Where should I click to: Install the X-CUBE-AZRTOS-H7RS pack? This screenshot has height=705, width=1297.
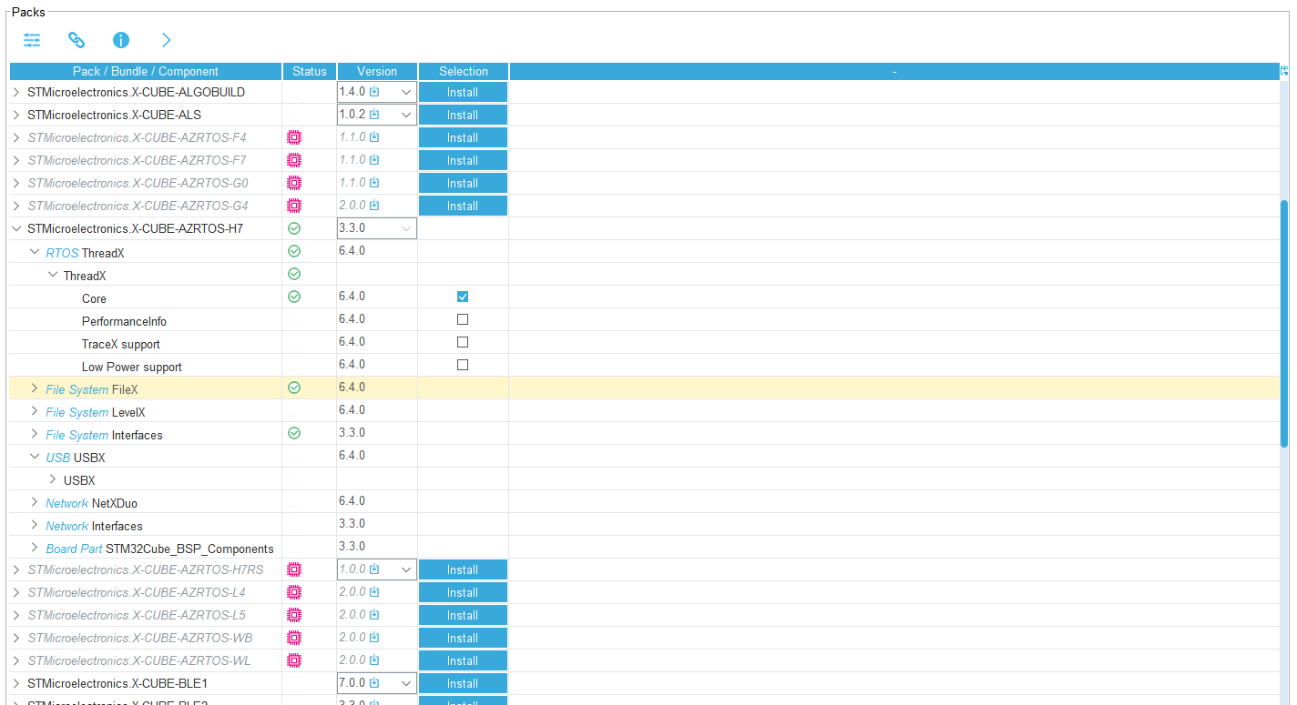point(463,569)
